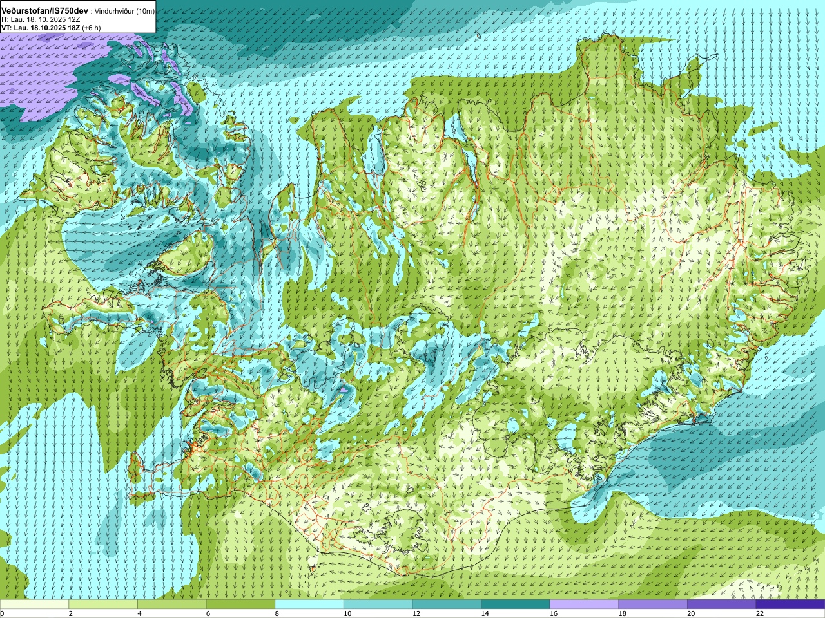Click the "18" label on the color scale
825x618 pixels.
pos(622,613)
